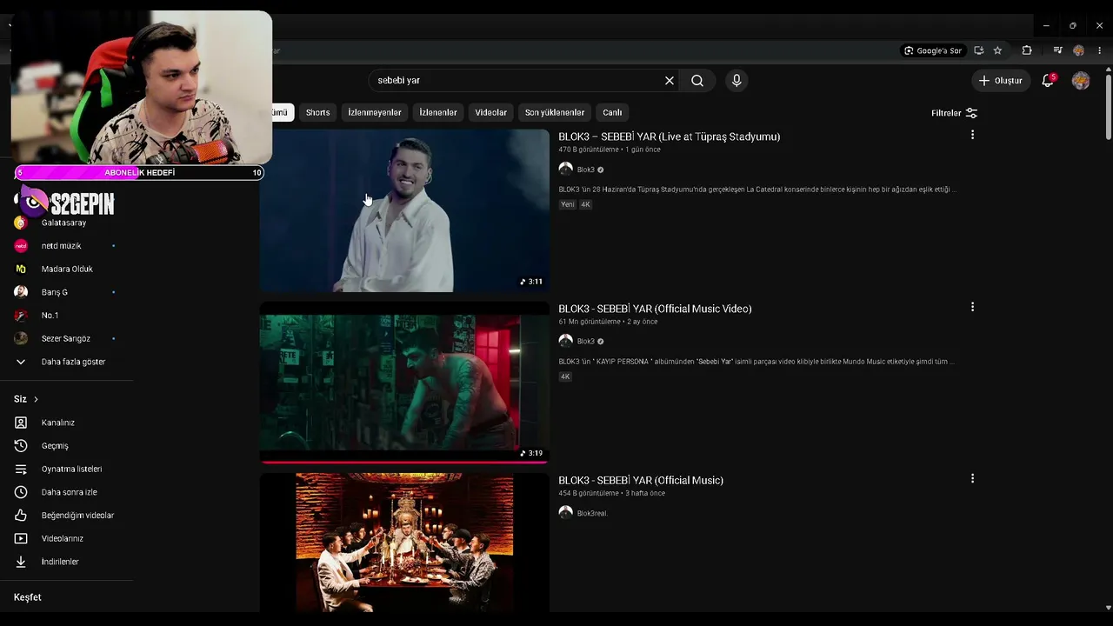This screenshot has height=626, width=1113.
Task: Open the browser media controls icon
Action: pyautogui.click(x=1057, y=50)
